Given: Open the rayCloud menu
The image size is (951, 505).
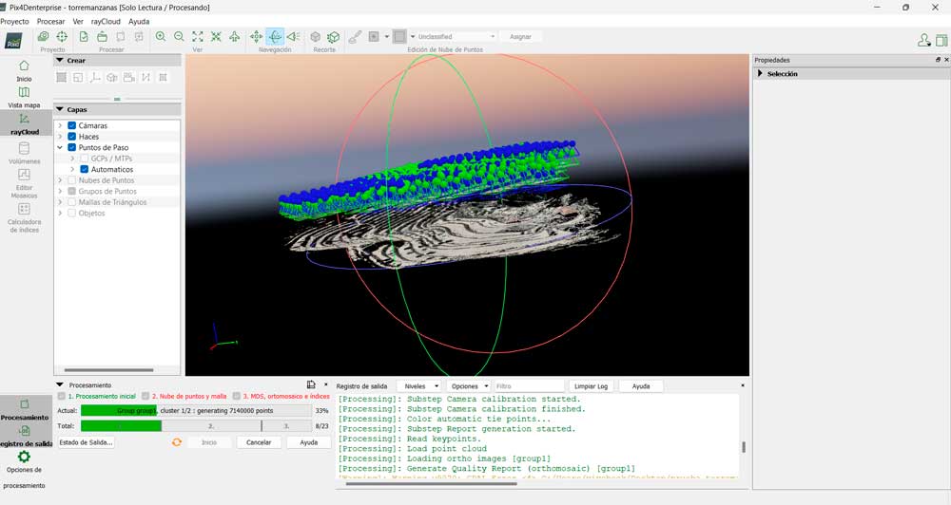Looking at the screenshot, I should pyautogui.click(x=106, y=21).
